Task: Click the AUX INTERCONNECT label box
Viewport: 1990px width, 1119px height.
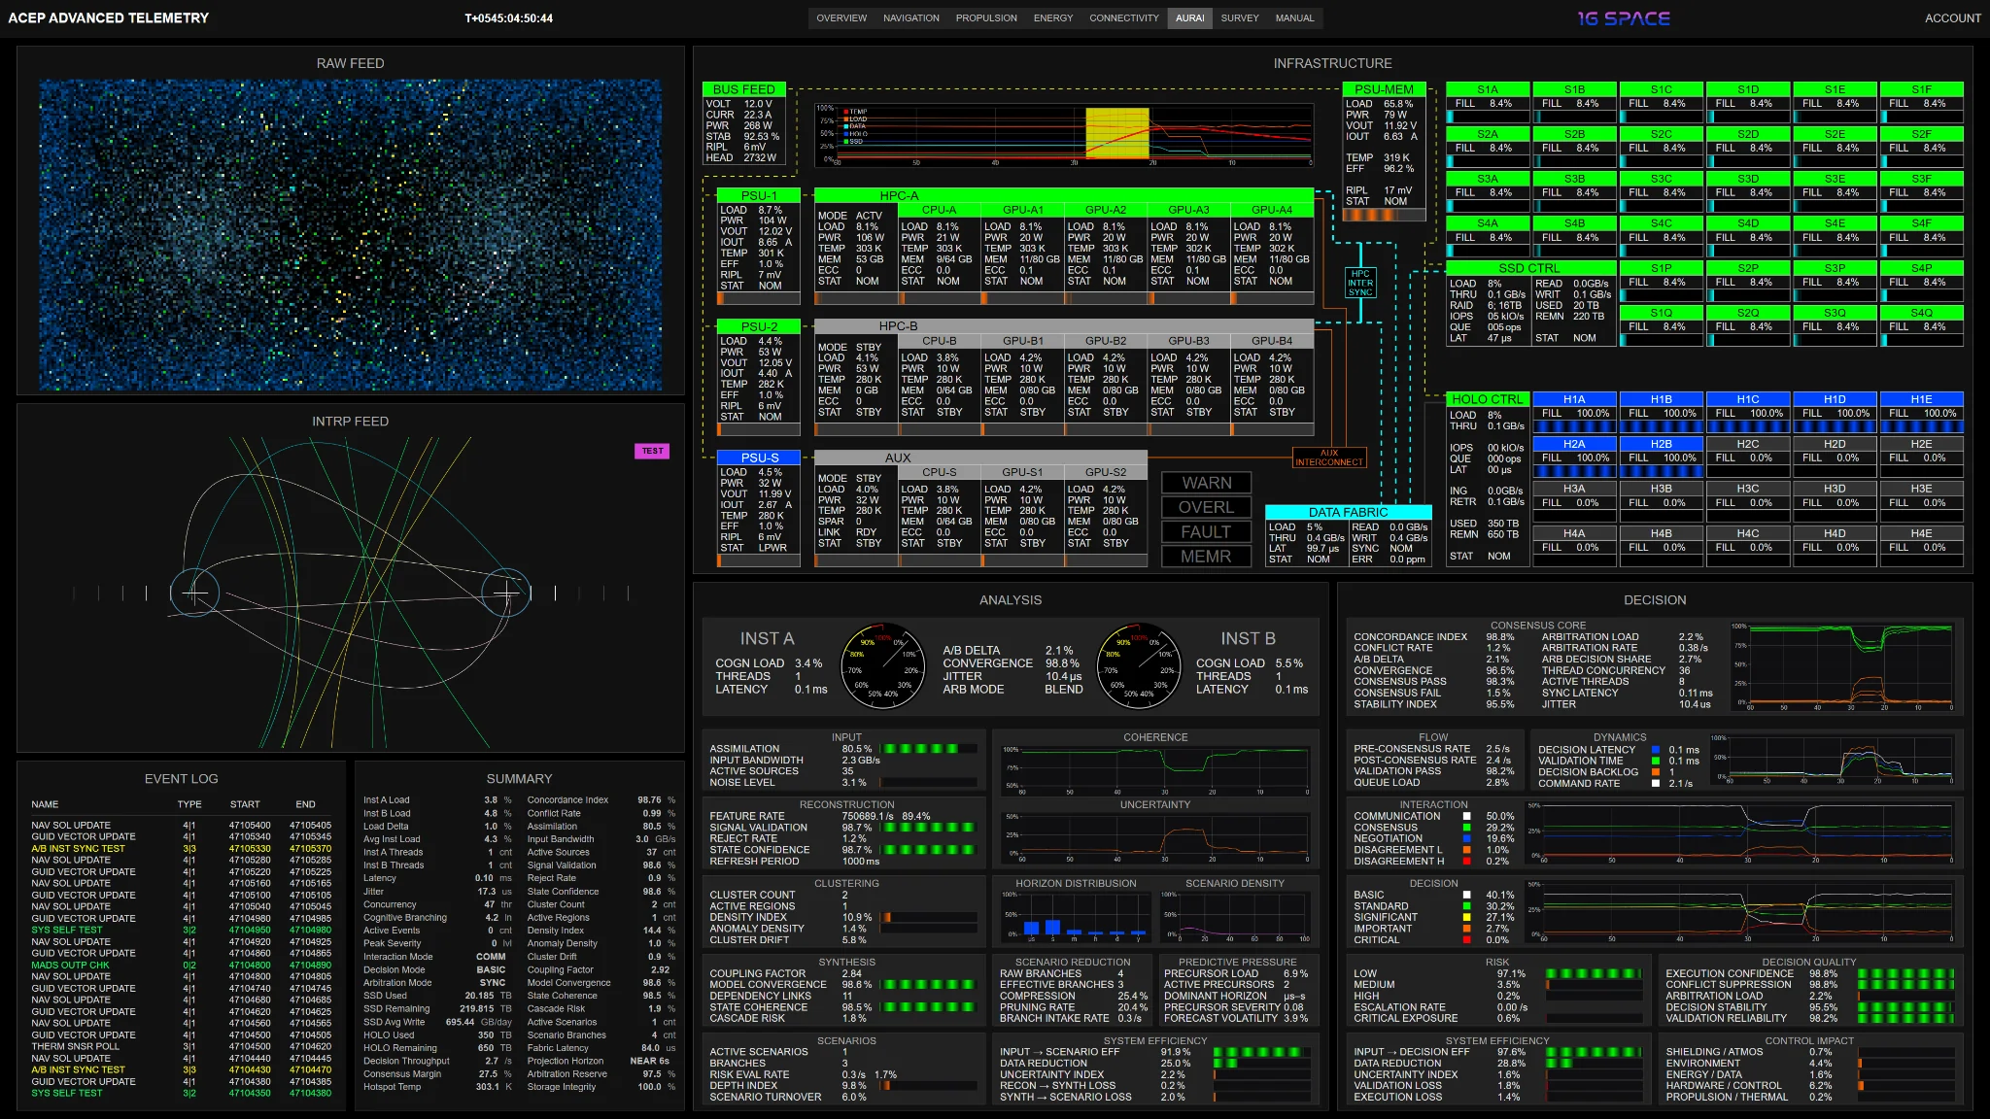Action: click(x=1329, y=458)
